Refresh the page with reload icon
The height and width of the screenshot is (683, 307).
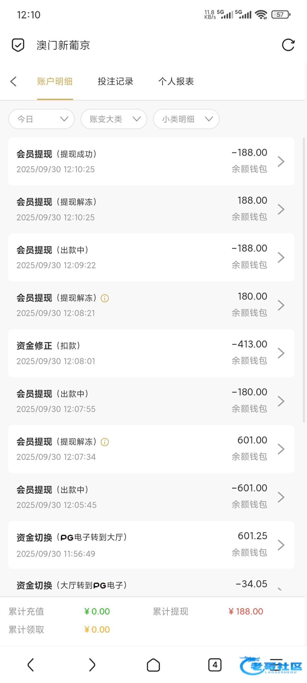288,45
